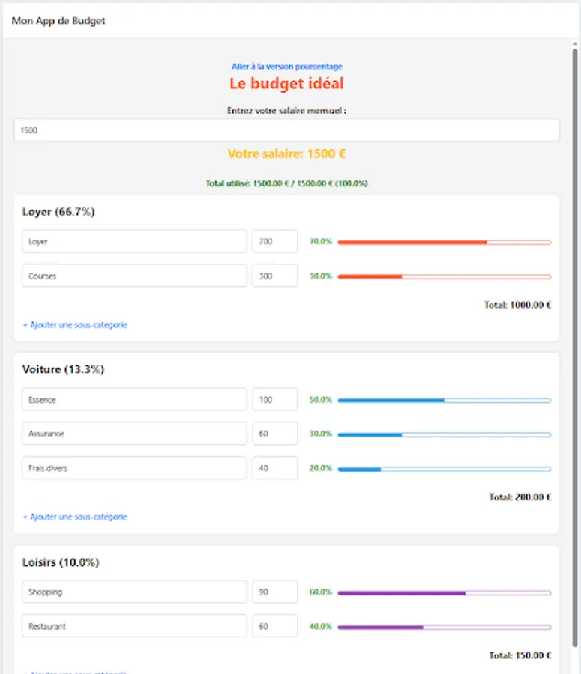
Task: Click the Frais divers name field
Action: tap(134, 468)
